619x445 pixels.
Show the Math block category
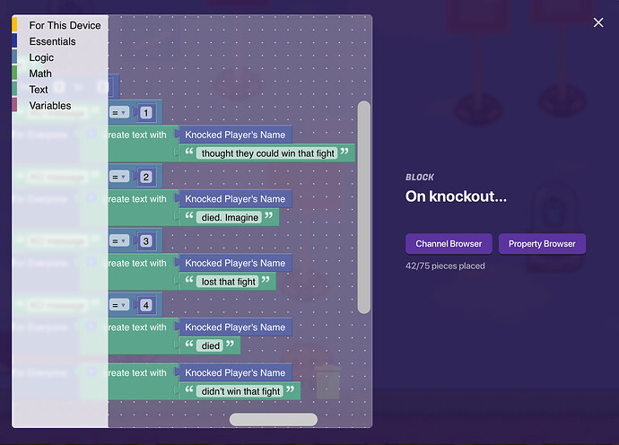click(40, 74)
